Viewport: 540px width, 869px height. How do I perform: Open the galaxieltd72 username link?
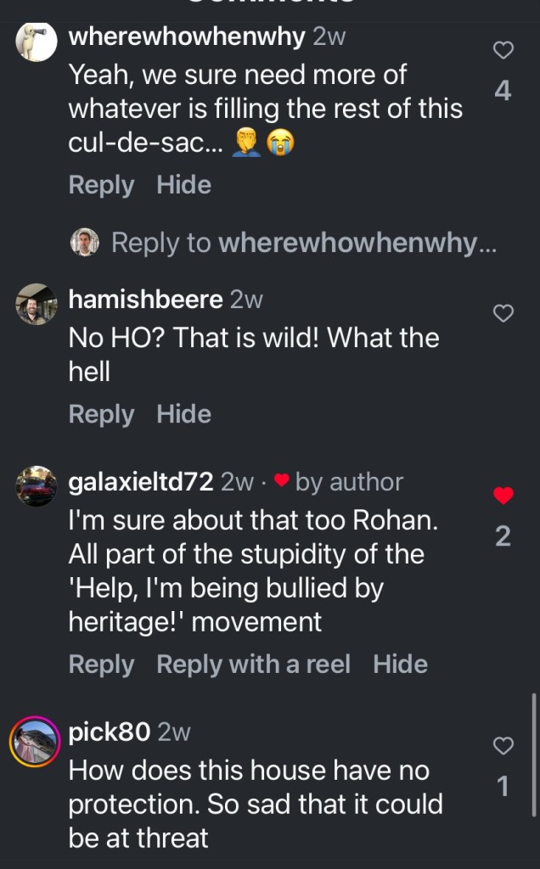140,482
